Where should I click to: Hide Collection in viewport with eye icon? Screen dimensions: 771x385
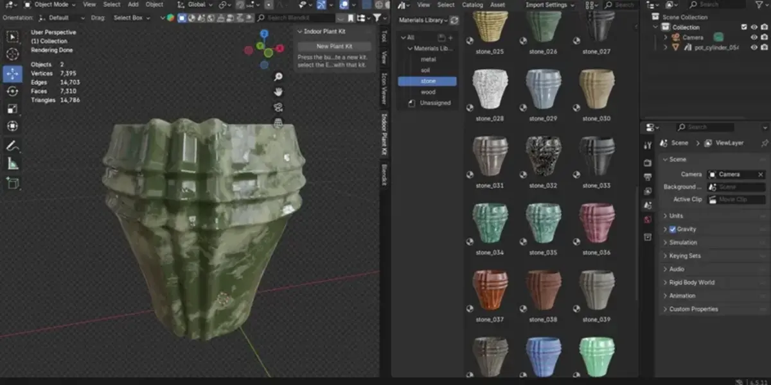[x=754, y=28]
